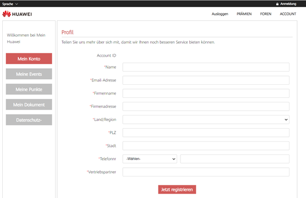Open Mein Dokument in the sidebar

[29, 105]
